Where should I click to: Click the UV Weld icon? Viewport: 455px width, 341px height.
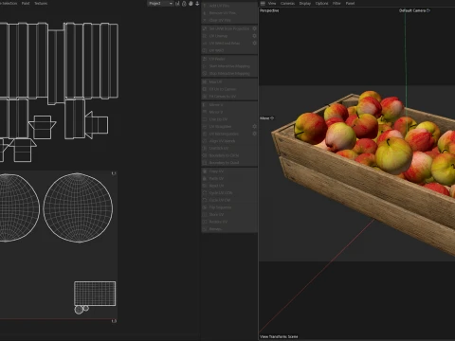(x=205, y=50)
